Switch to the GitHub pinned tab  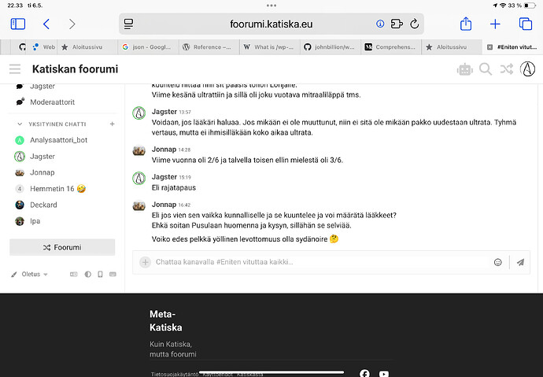[x=22, y=47]
